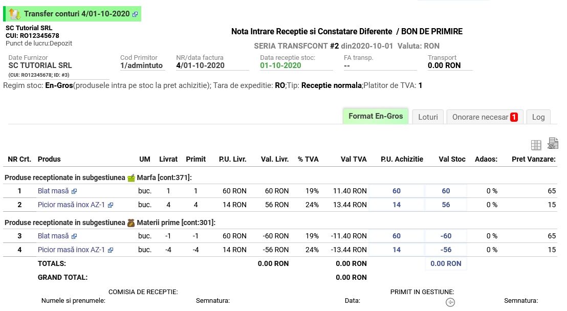Click the round icon under Primit in gestiune
567x311 pixels.
click(450, 302)
